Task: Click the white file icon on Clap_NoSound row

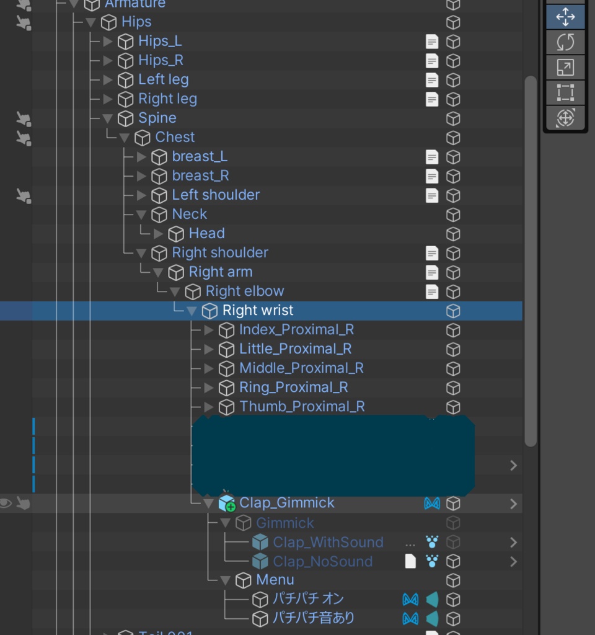Action: coord(410,561)
